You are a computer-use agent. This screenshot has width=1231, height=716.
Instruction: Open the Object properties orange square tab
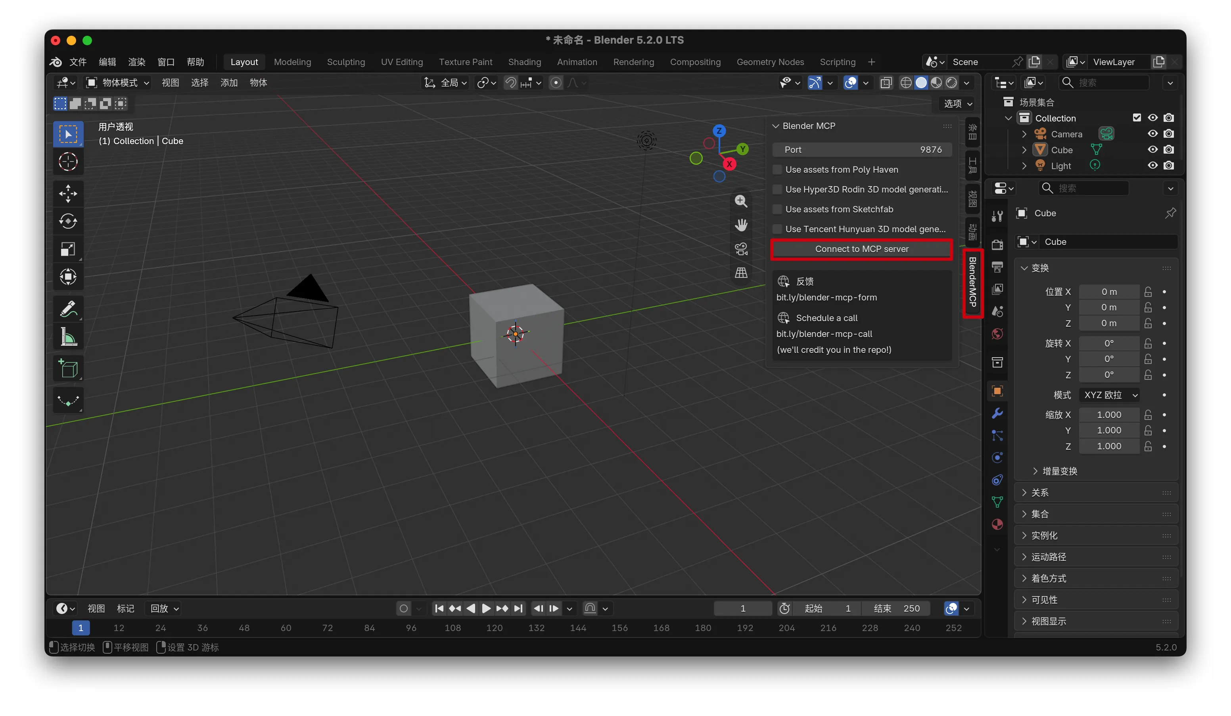[997, 391]
